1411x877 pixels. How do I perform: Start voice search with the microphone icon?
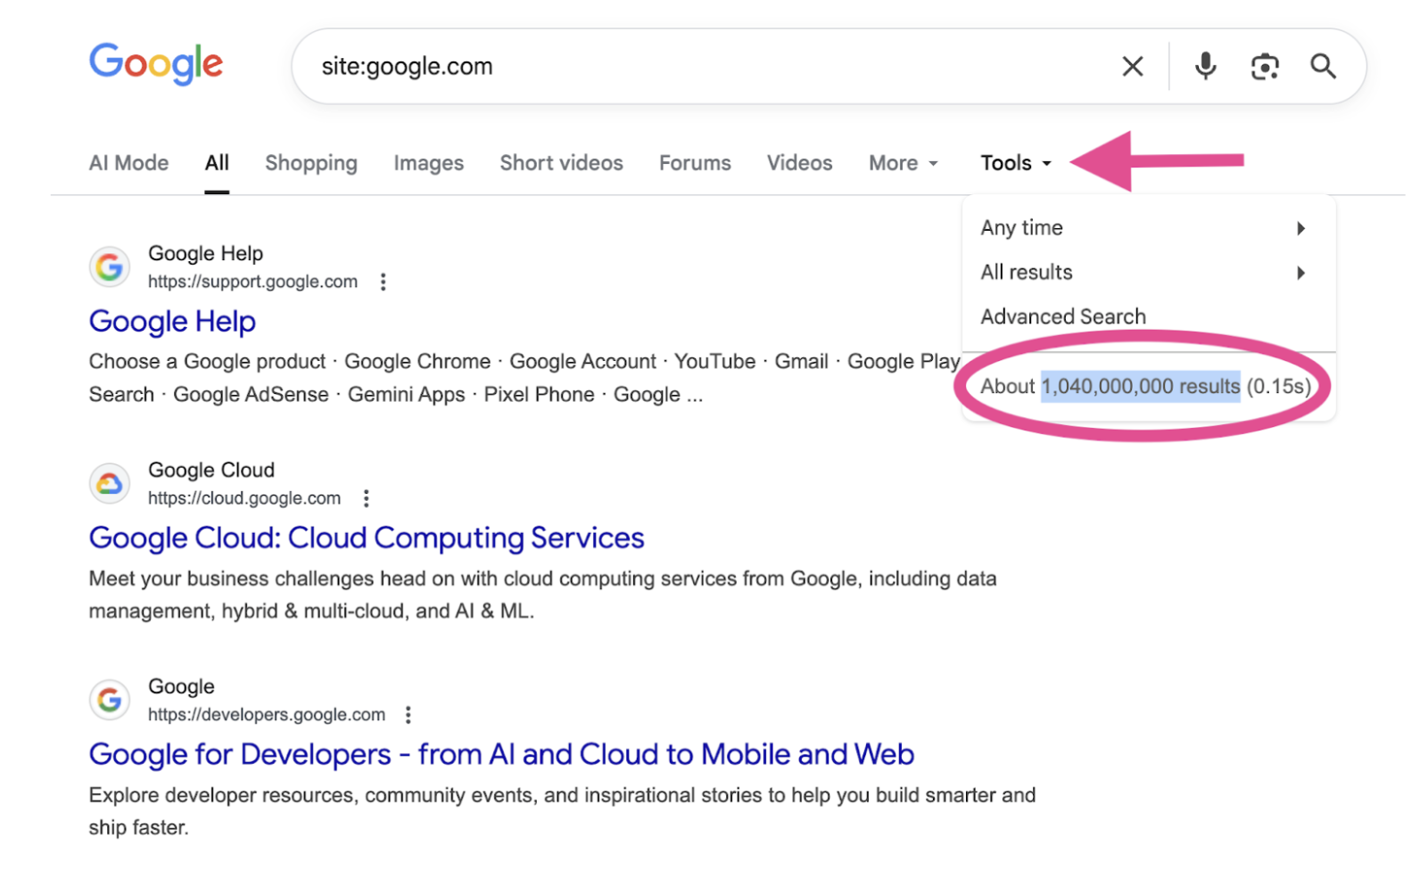pyautogui.click(x=1206, y=66)
